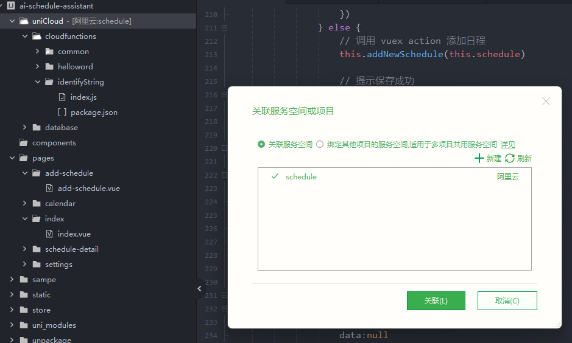The width and height of the screenshot is (572, 343).
Task: Select the schedule service space row
Action: click(x=394, y=176)
